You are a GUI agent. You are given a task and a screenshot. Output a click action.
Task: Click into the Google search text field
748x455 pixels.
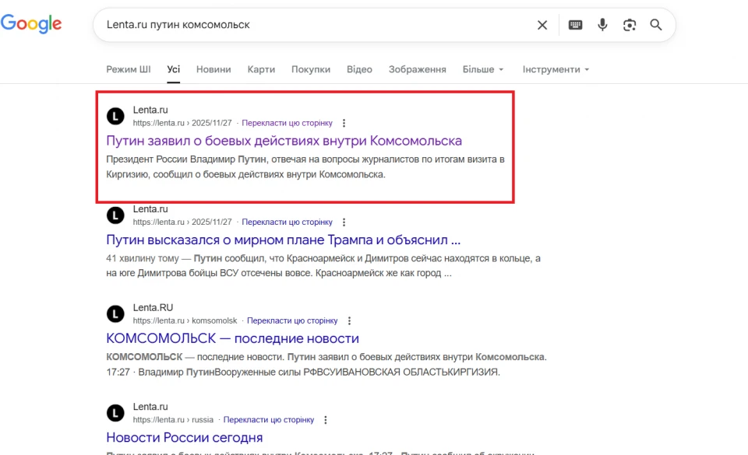point(312,25)
